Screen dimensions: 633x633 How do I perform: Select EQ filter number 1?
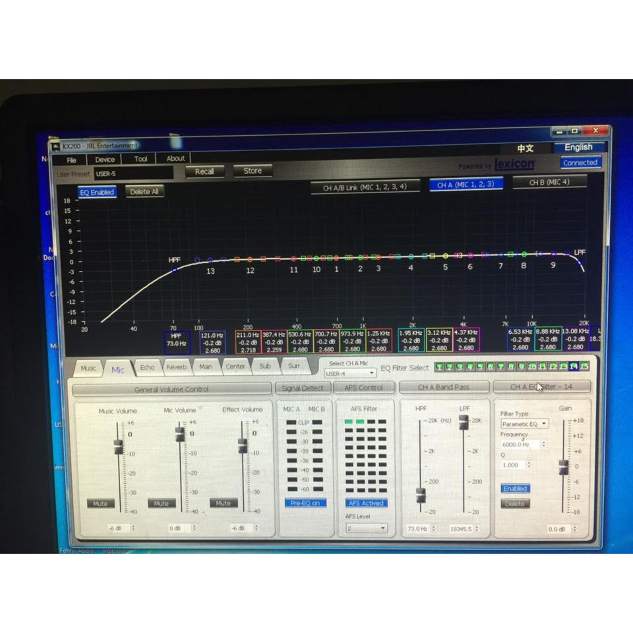pyautogui.click(x=439, y=367)
